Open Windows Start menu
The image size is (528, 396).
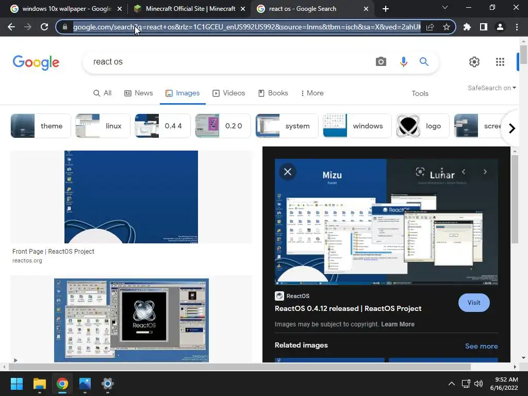point(16,384)
